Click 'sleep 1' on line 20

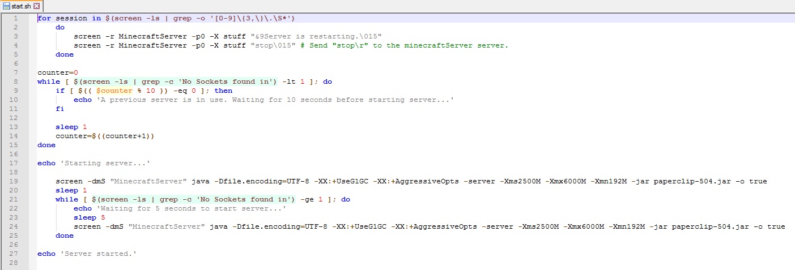coord(71,190)
